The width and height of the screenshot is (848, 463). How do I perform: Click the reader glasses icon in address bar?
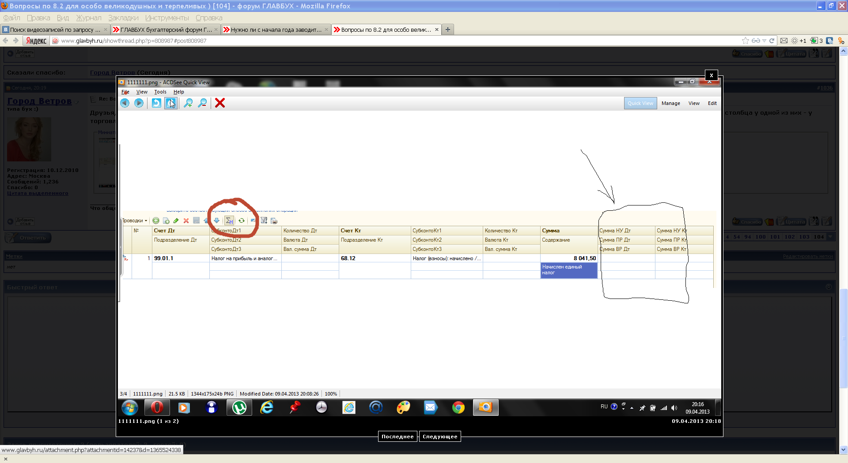pyautogui.click(x=756, y=41)
